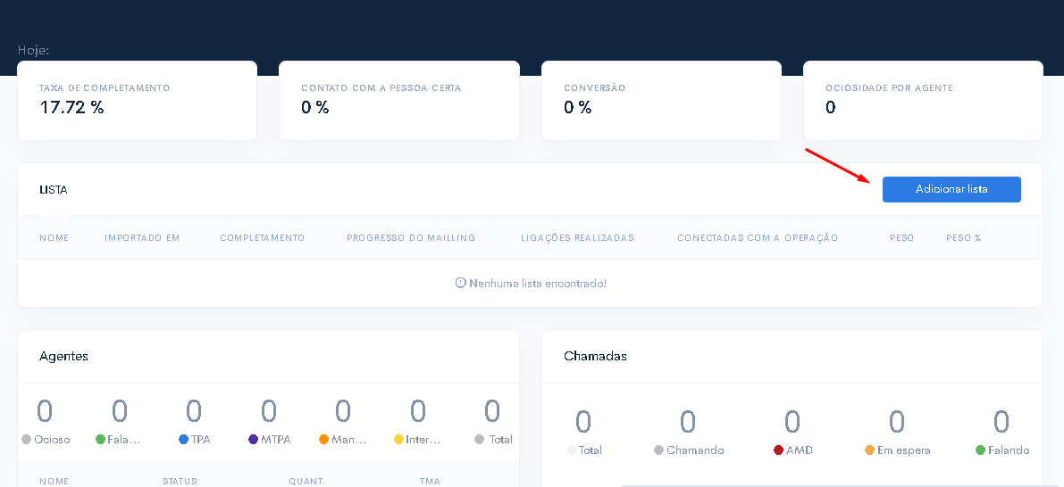Click the Em espera calls label
Image resolution: width=1064 pixels, height=487 pixels.
(x=904, y=450)
